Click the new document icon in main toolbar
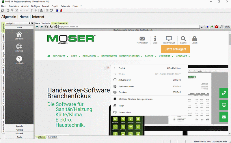 click(x=2, y=10)
